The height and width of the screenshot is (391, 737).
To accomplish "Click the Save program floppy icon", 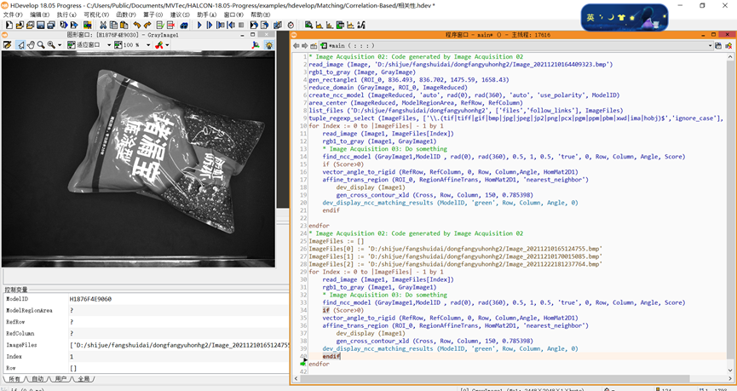I will click(x=41, y=25).
